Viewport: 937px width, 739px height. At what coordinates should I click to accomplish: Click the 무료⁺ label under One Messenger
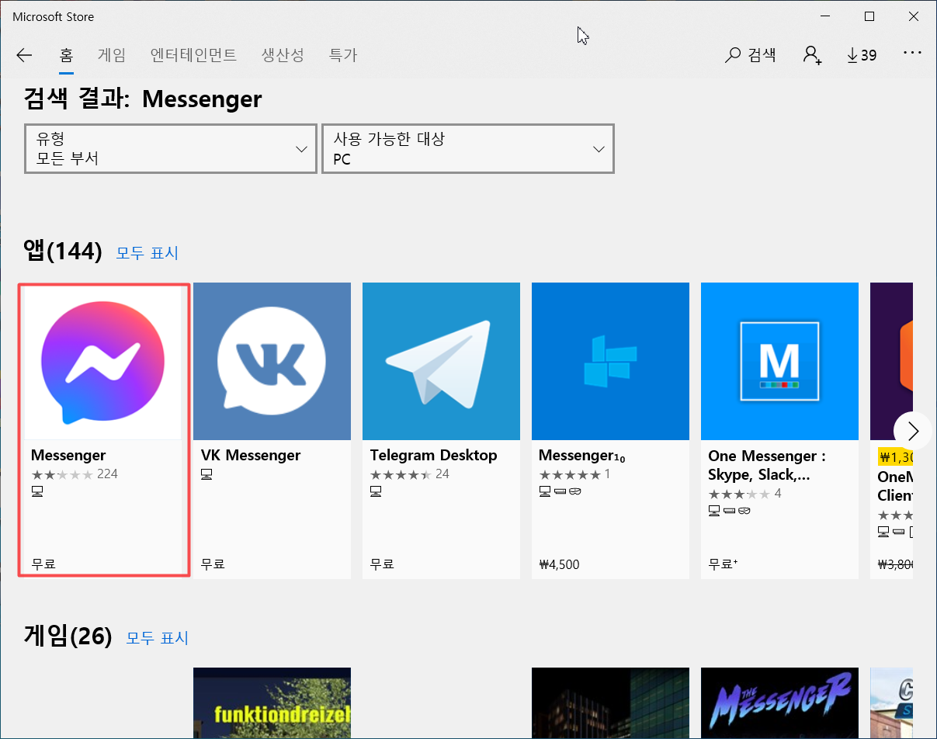[x=723, y=564]
